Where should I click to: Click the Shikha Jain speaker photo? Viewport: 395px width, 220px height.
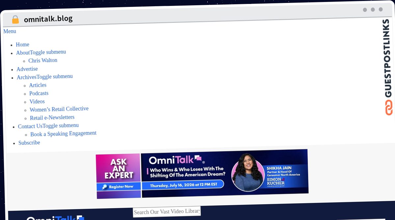pos(248,172)
